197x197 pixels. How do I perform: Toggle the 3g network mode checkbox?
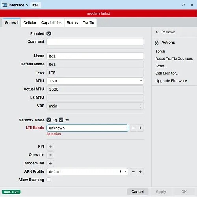pyautogui.click(x=49, y=120)
